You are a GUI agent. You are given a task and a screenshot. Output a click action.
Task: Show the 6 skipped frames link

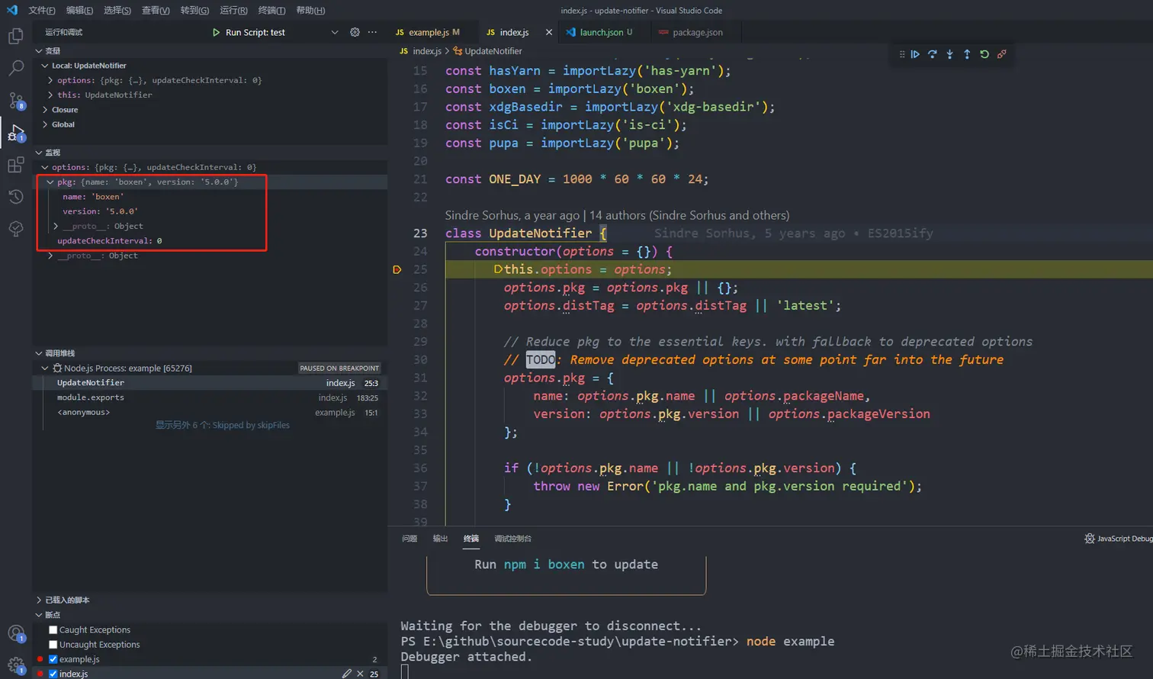[223, 426]
